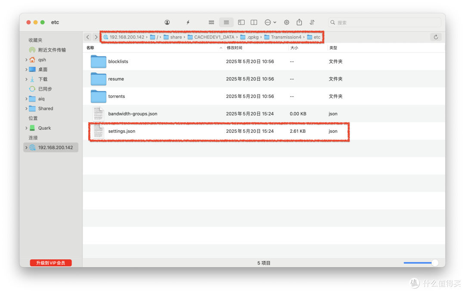Select bandwidth-groups.json file icon
465x293 pixels.
[99, 114]
